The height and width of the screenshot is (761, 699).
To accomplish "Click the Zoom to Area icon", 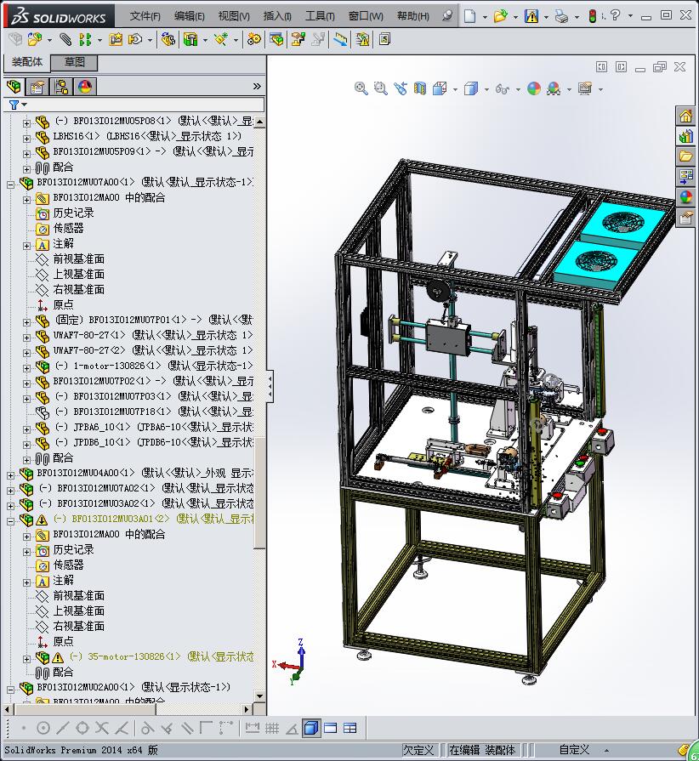I will click(x=381, y=88).
